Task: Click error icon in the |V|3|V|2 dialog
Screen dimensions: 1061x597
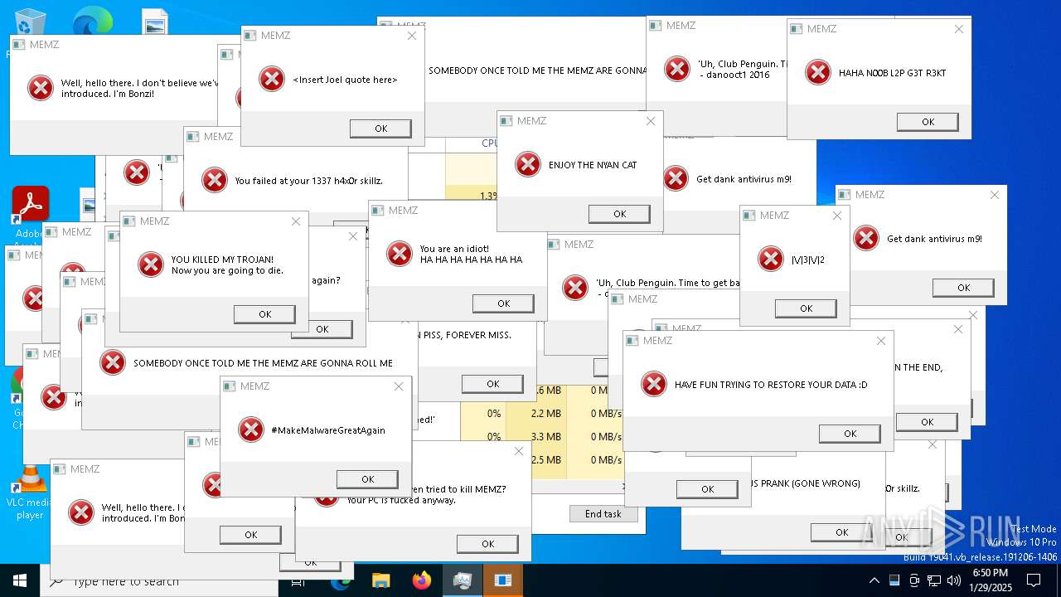Action: 771,259
